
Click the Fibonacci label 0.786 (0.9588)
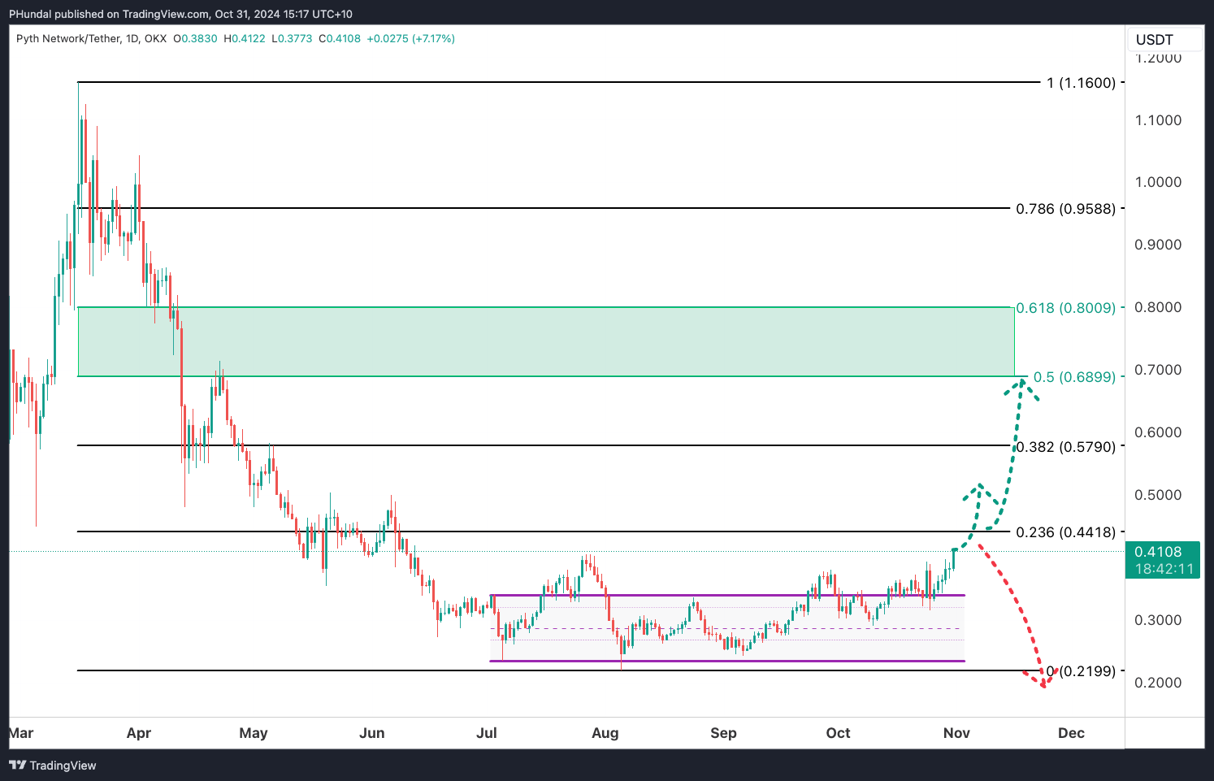(1066, 209)
